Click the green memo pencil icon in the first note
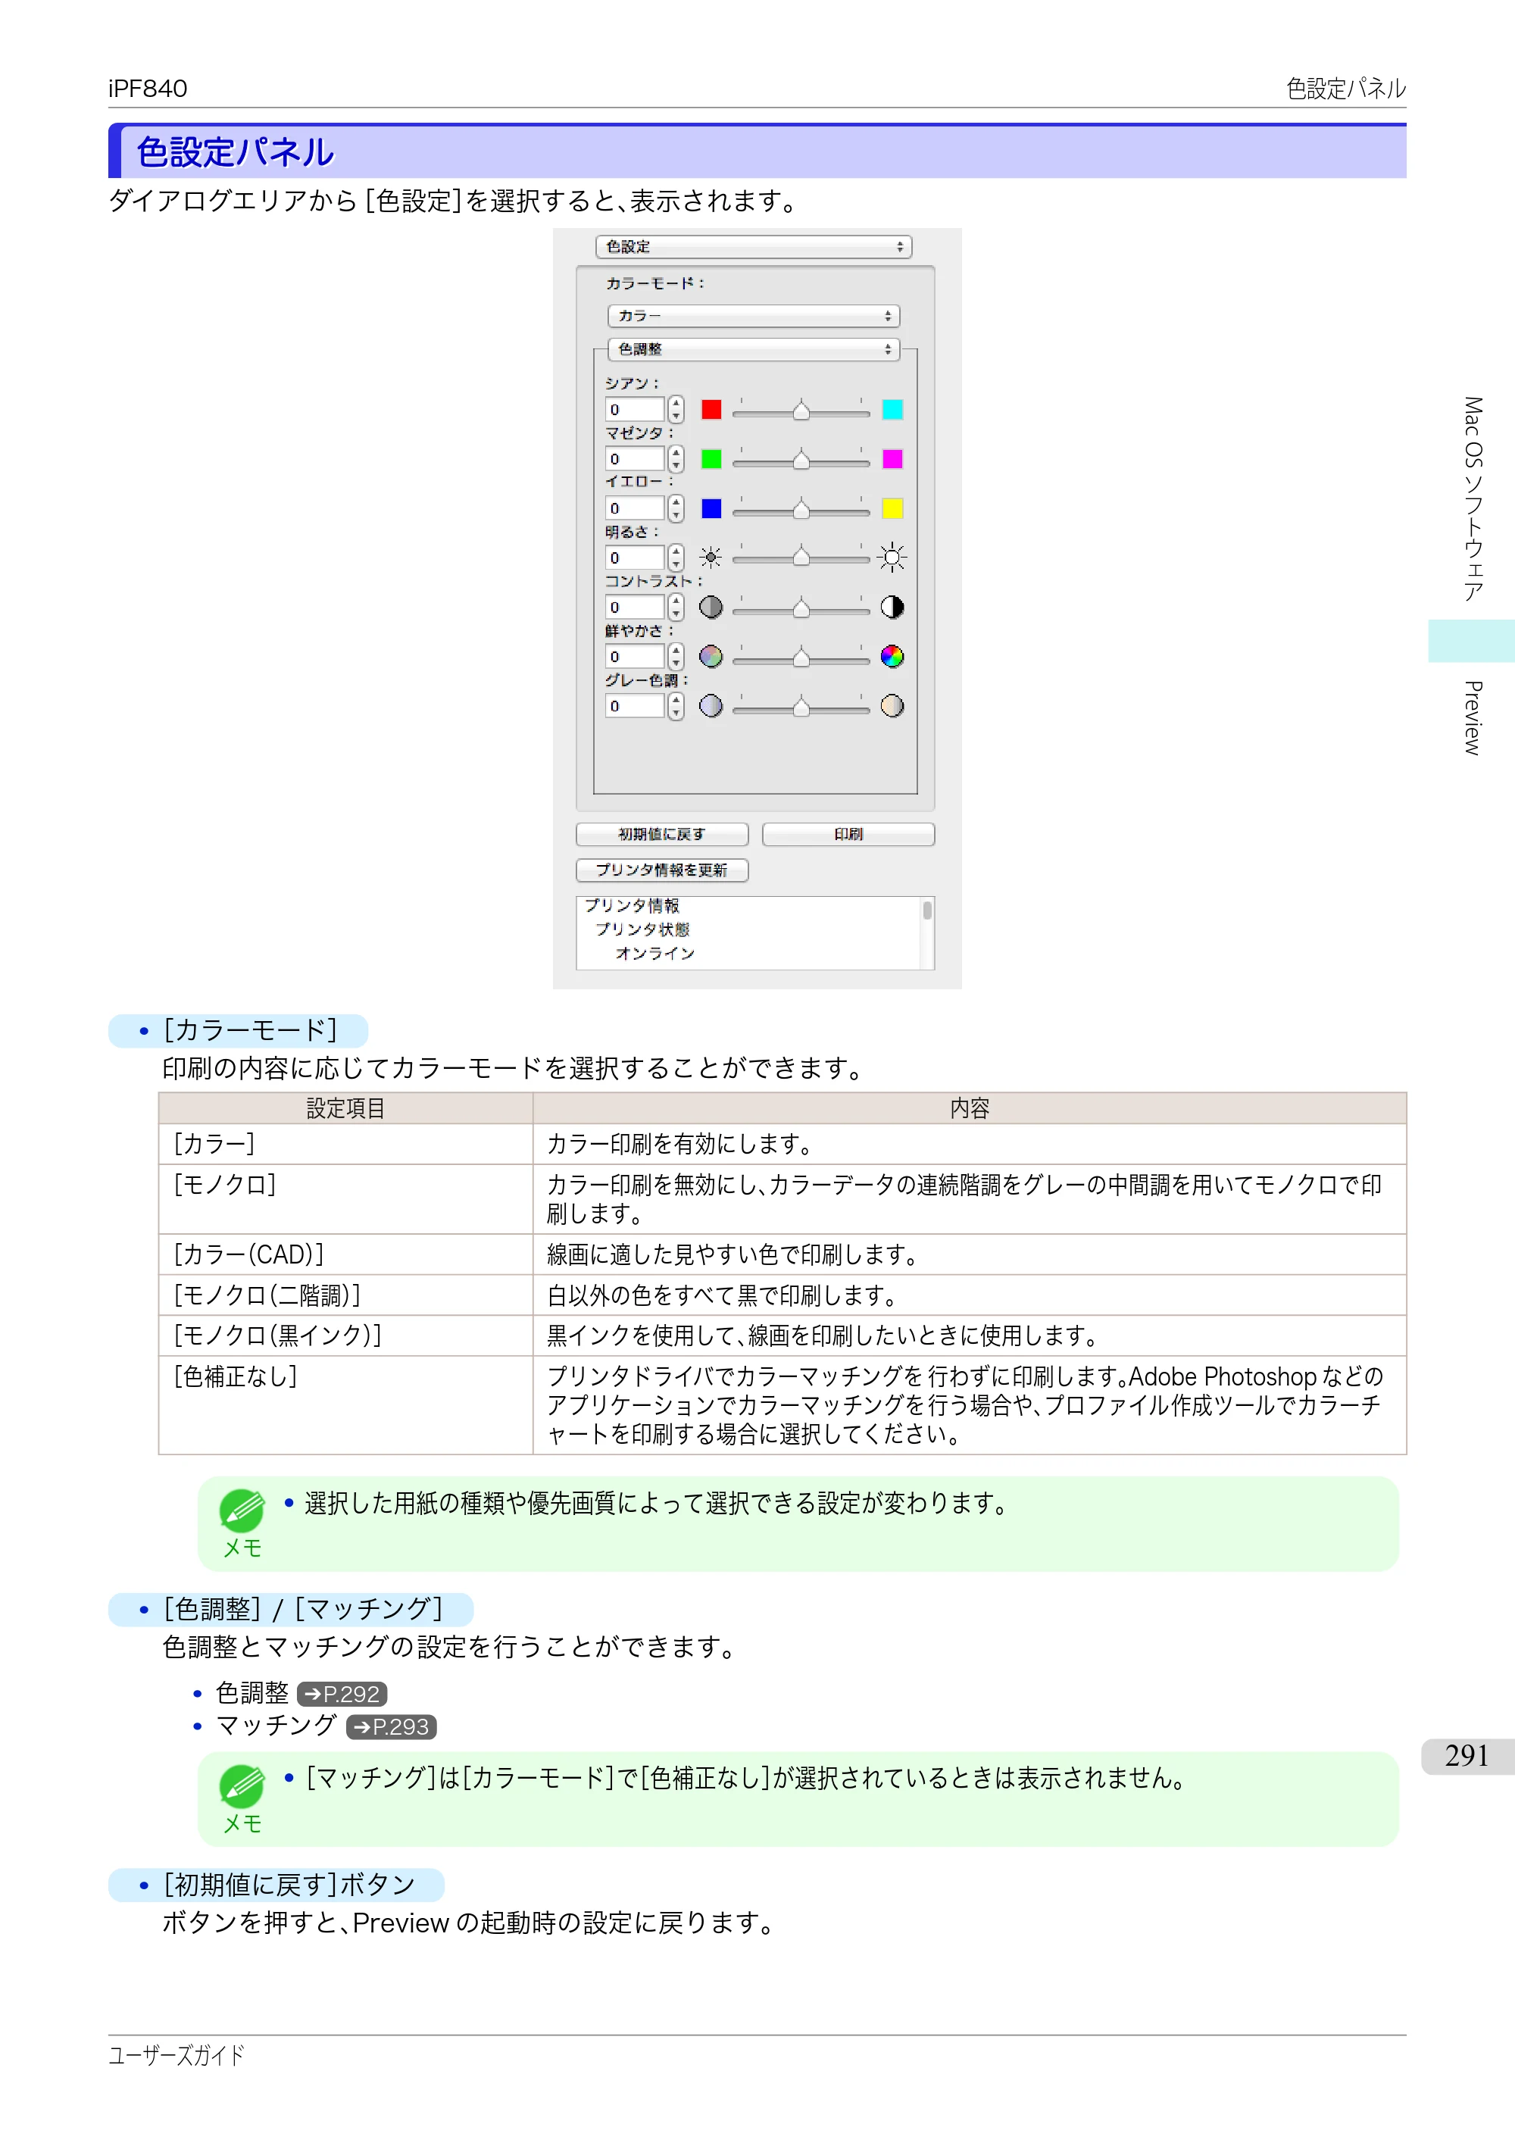This screenshot has width=1515, height=2143. click(x=242, y=1510)
